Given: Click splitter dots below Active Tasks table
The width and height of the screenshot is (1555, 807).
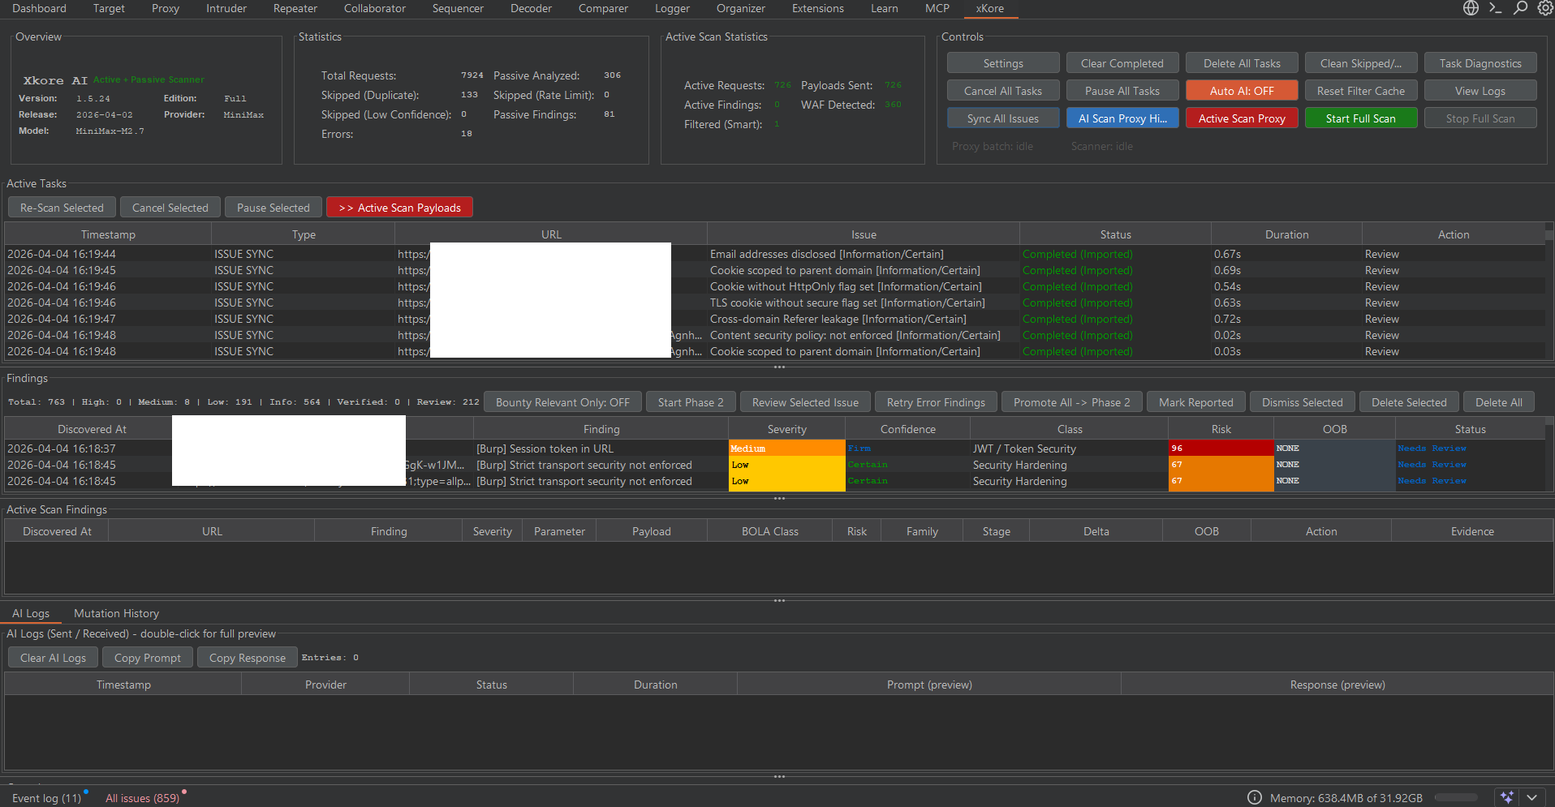Looking at the screenshot, I should [779, 367].
